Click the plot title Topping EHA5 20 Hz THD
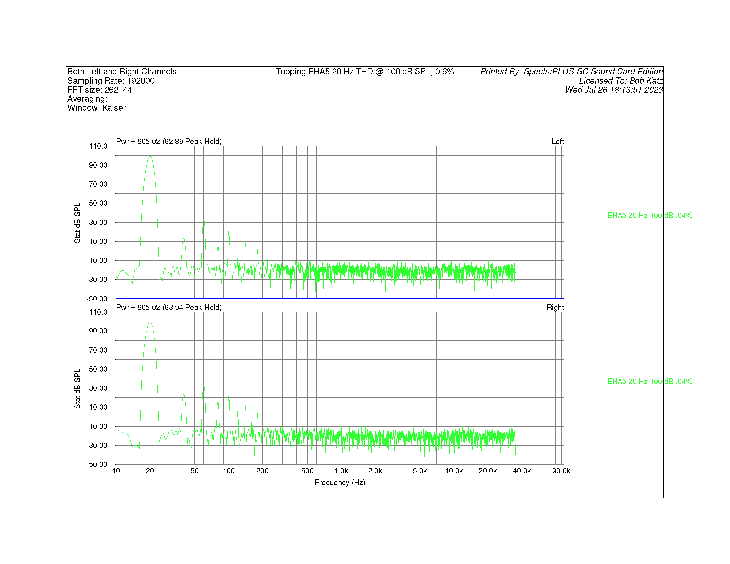 coord(365,72)
